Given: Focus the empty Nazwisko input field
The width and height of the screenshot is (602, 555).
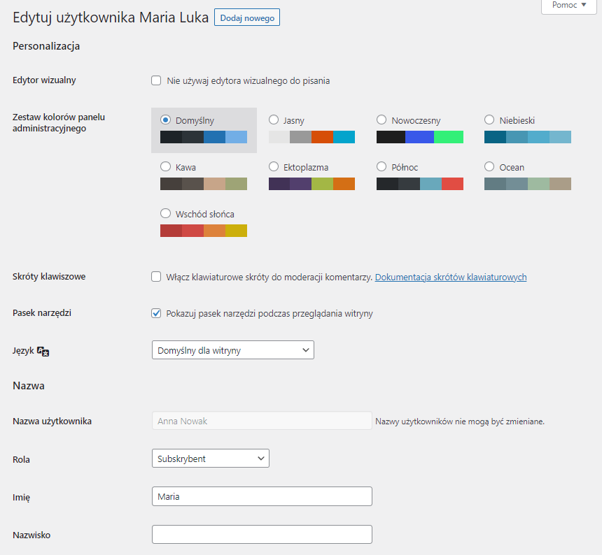Looking at the screenshot, I should (x=262, y=534).
